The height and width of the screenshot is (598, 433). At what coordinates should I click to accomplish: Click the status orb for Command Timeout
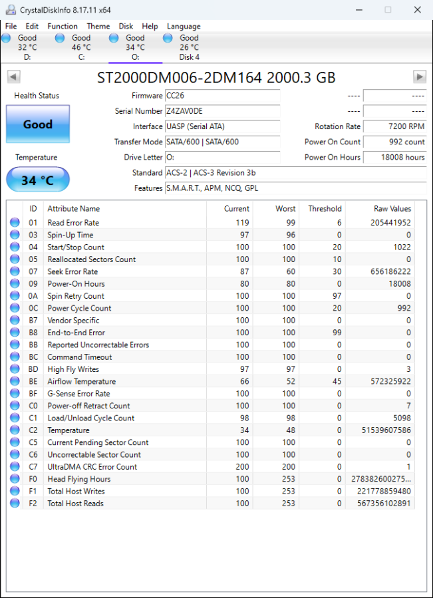point(15,357)
